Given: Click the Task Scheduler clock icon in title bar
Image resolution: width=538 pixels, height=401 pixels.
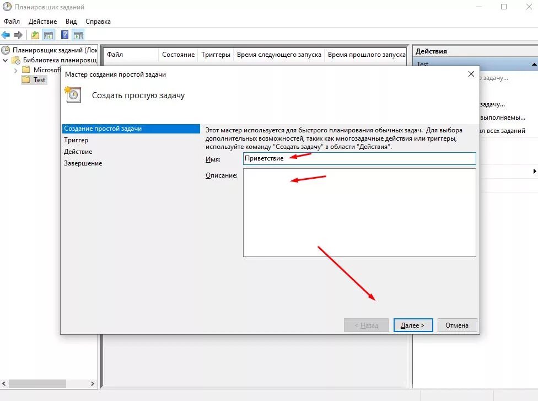Looking at the screenshot, I should click(x=7, y=7).
